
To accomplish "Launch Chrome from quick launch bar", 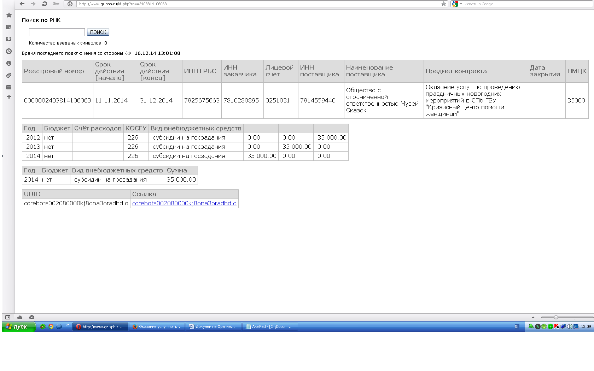I will (x=51, y=326).
